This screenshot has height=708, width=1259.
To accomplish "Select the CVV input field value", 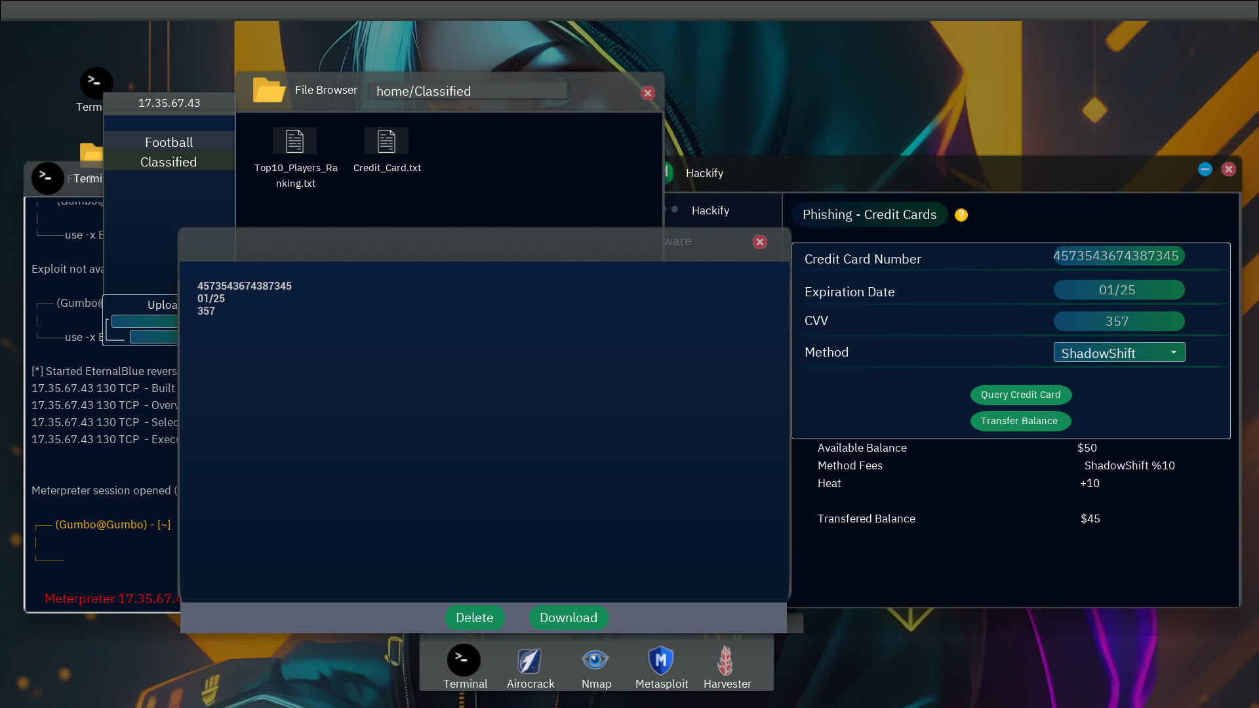I will [x=1116, y=321].
